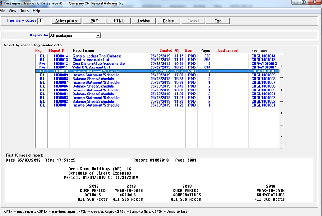The image size is (322, 216).
Task: Select report 1000007 Income Statement/Schedule
Action: click(x=157, y=82)
